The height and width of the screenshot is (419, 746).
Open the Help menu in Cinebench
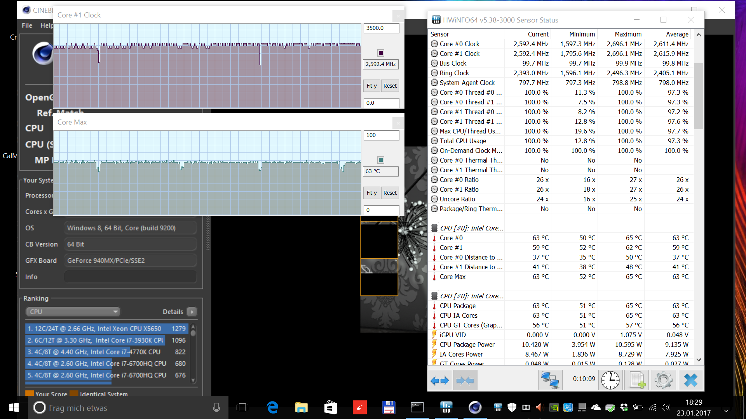47,25
